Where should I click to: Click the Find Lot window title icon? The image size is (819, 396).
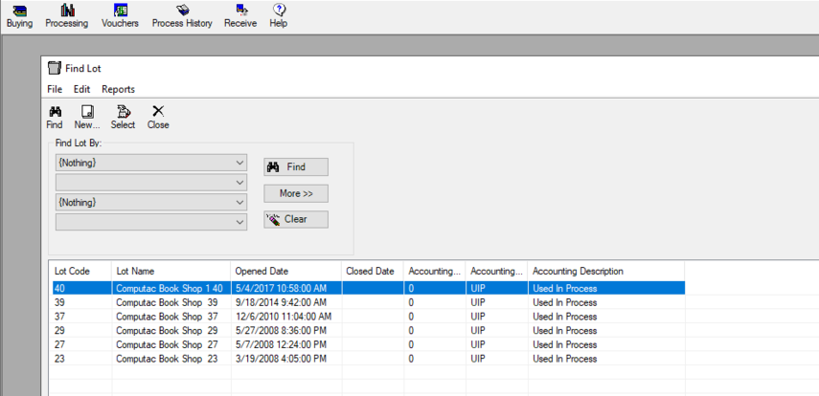point(54,68)
